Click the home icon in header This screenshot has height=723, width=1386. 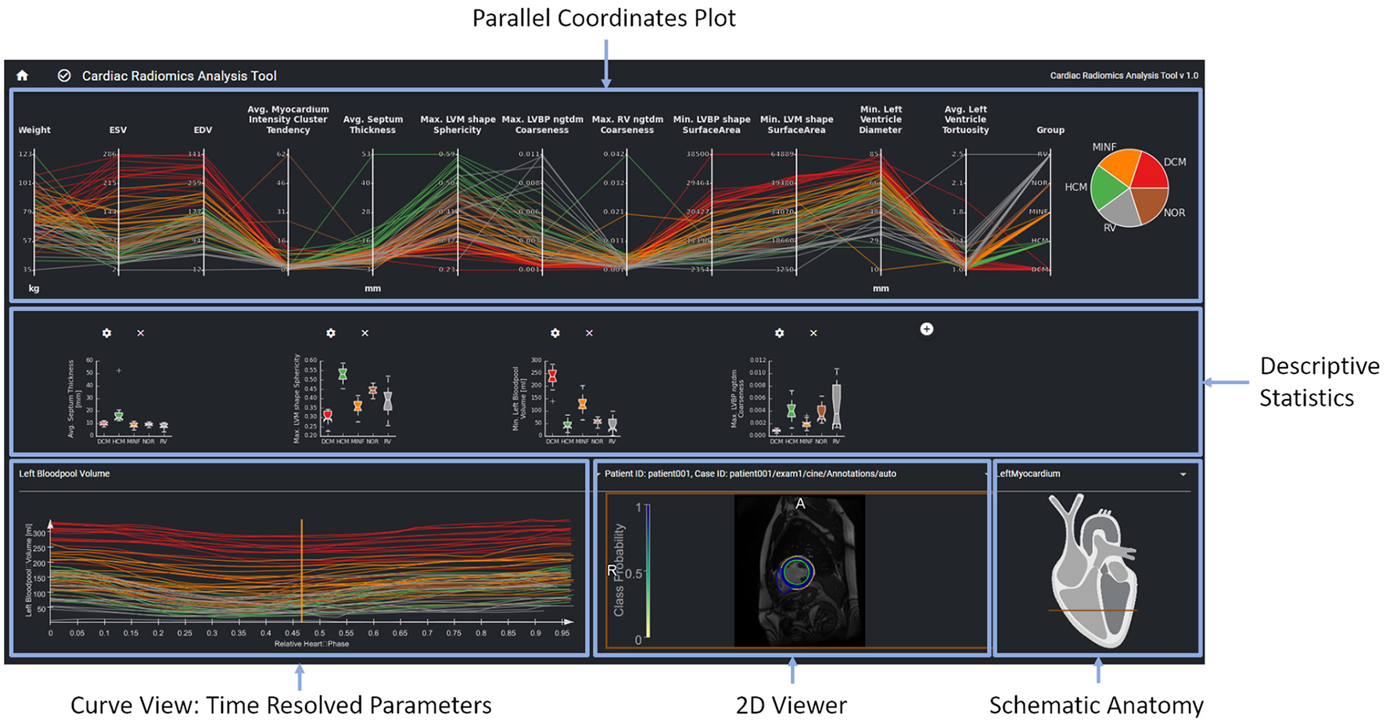click(23, 76)
